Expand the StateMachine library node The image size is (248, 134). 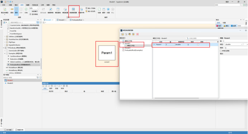5,39
